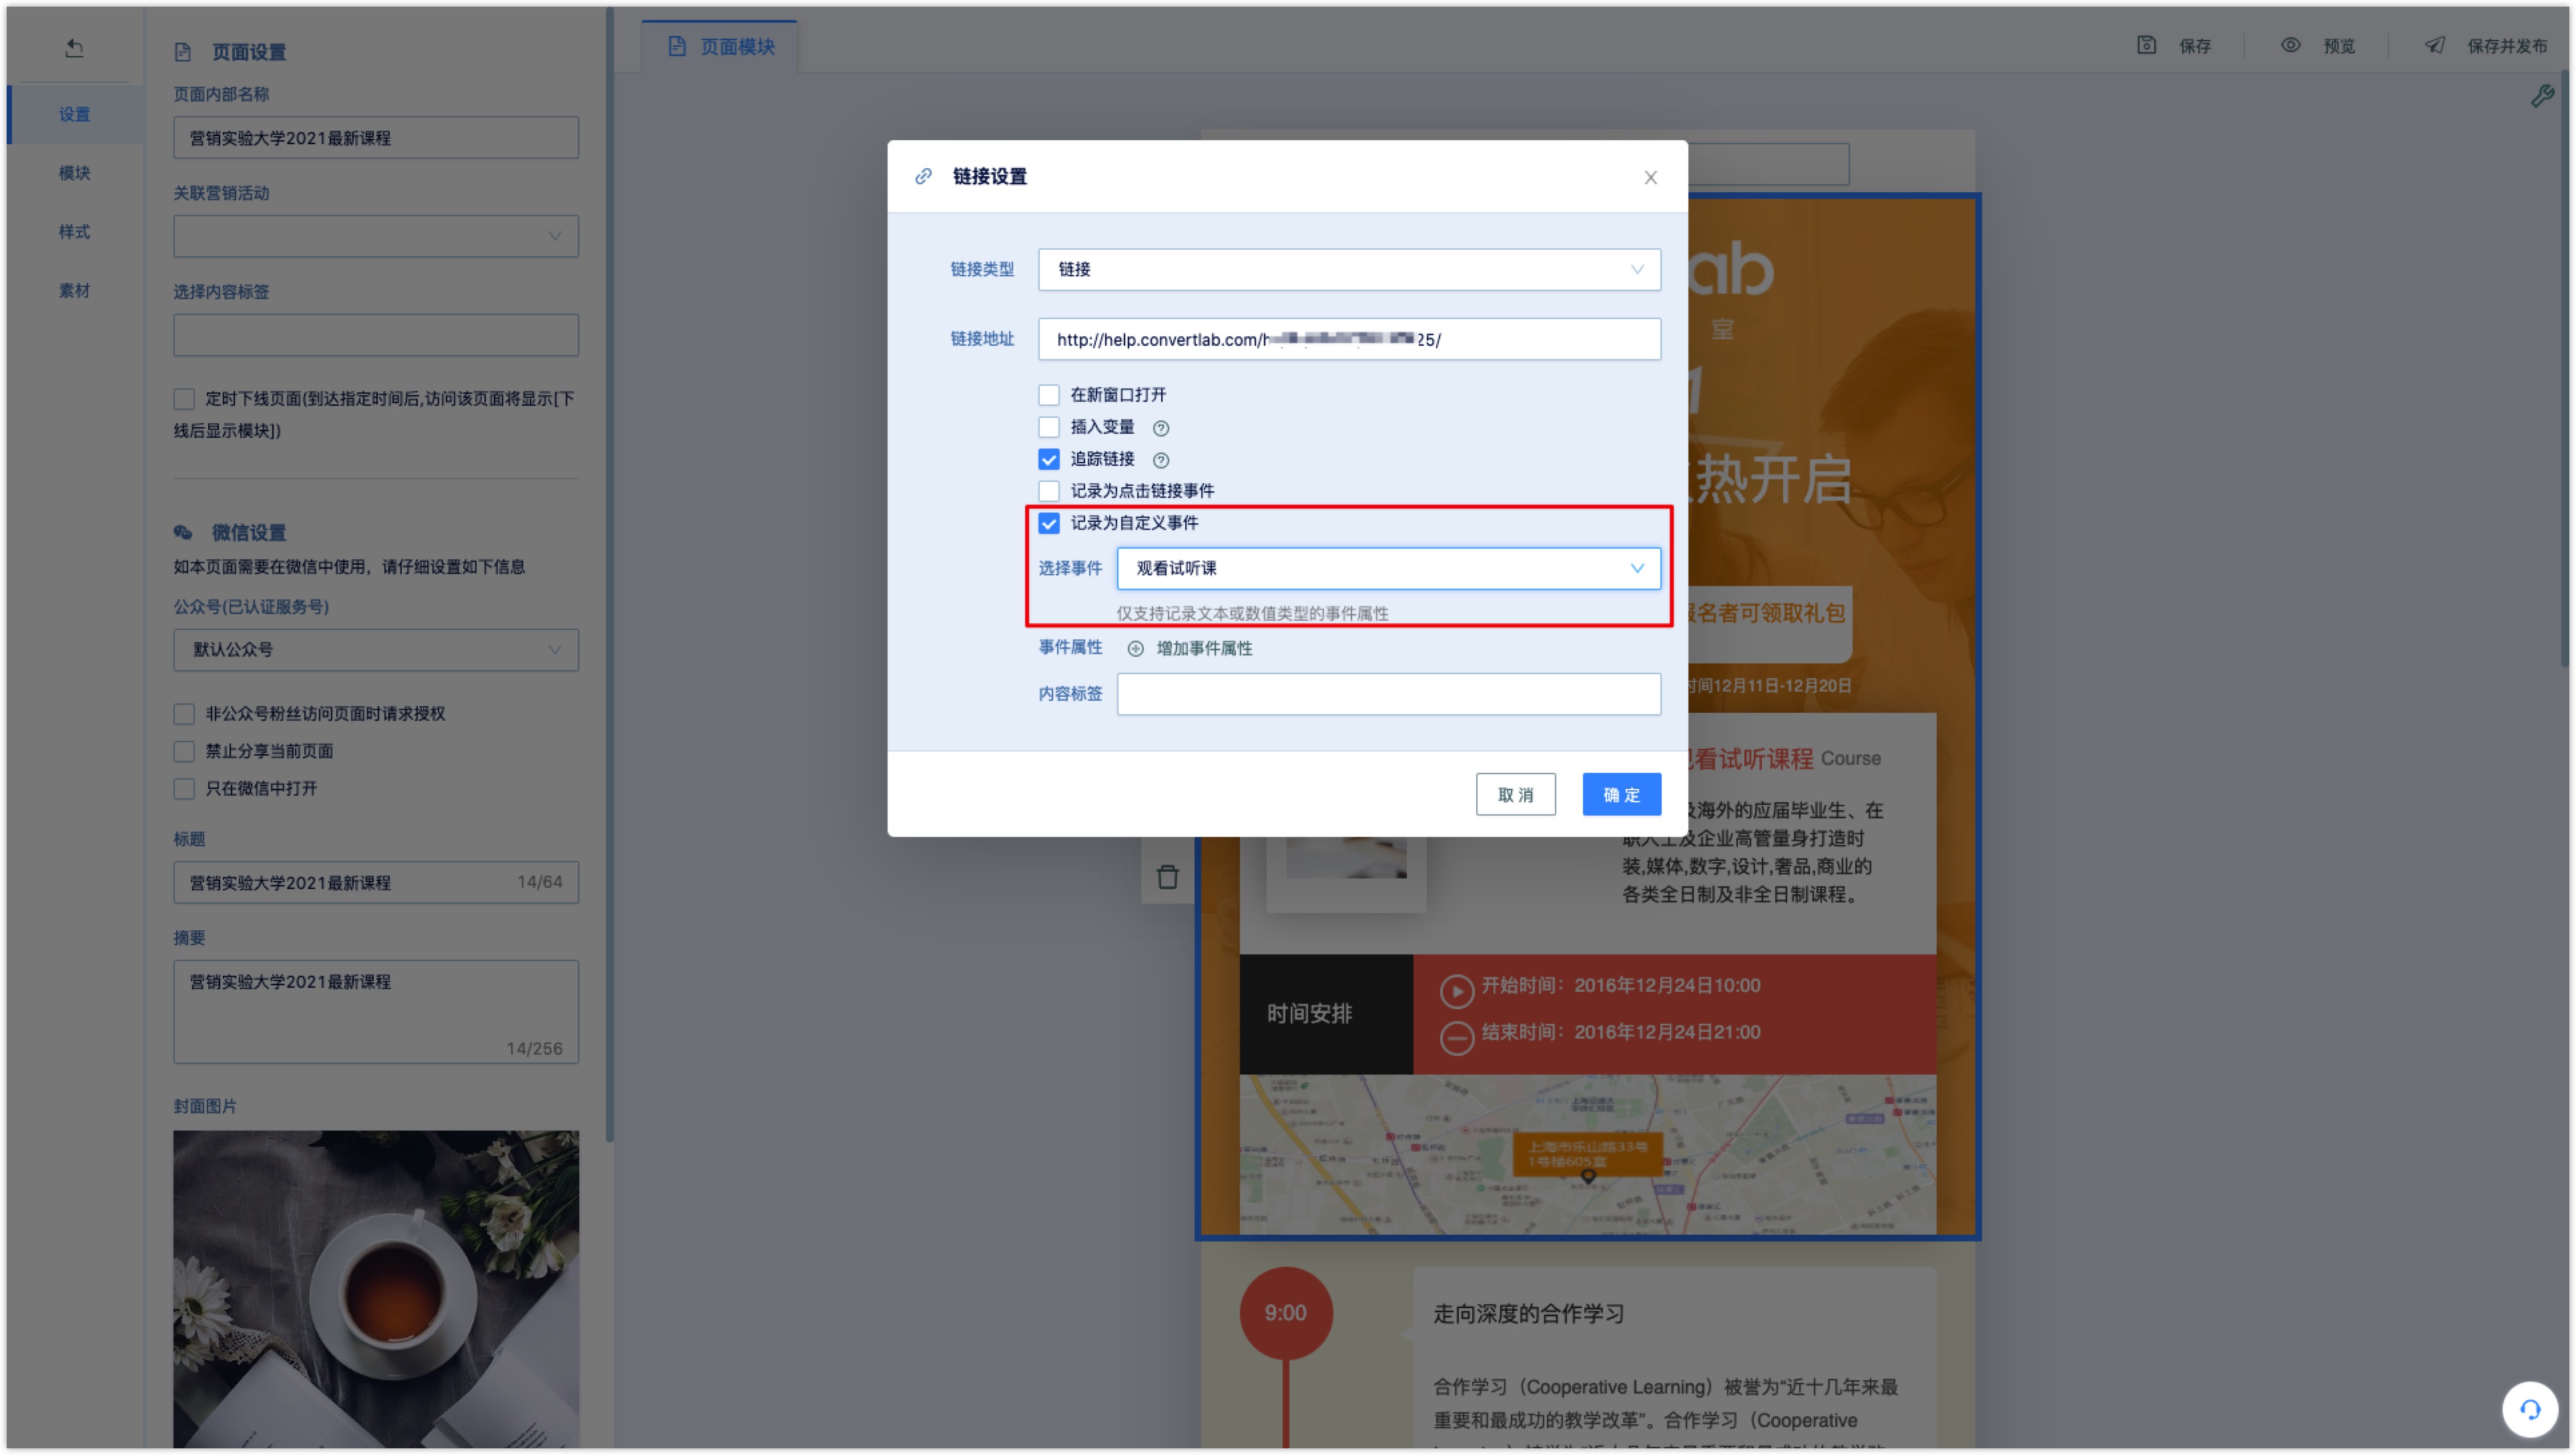Toggle the 插入变量 checkbox
The width and height of the screenshot is (2576, 1455).
coord(1049,427)
